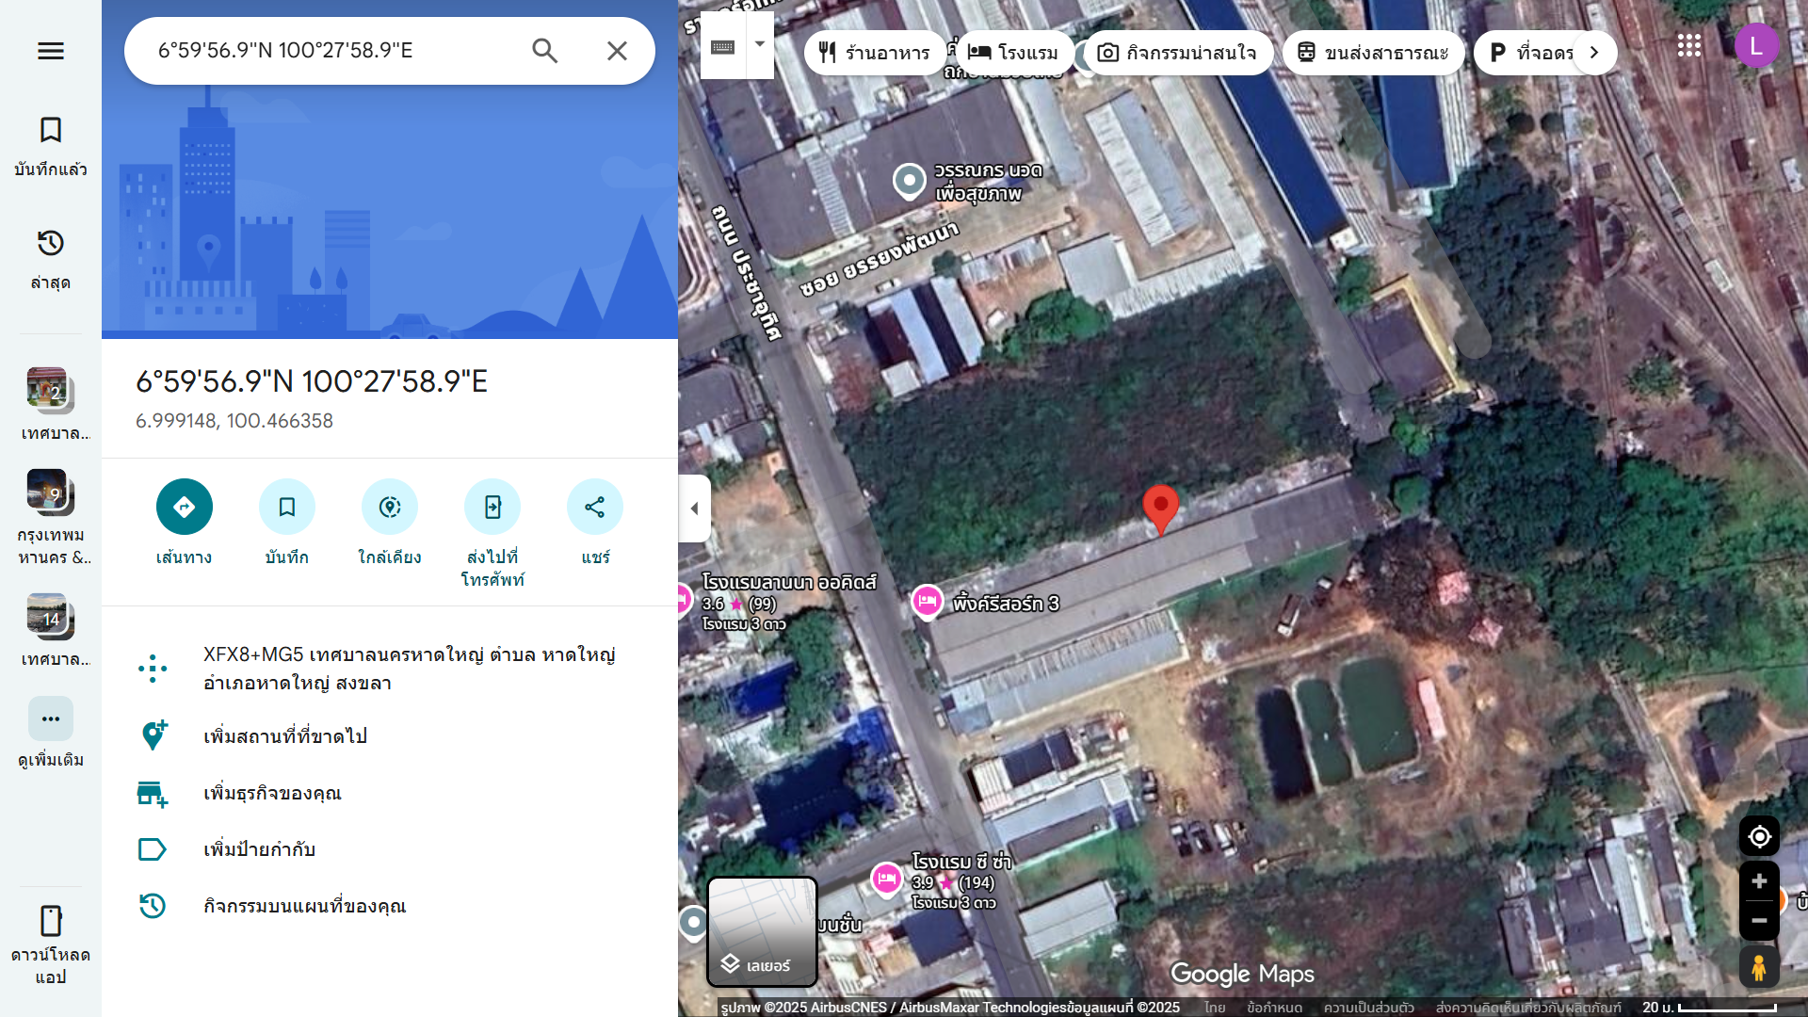Save the location with บันทึก icon
This screenshot has width=1808, height=1017.
coord(286,507)
